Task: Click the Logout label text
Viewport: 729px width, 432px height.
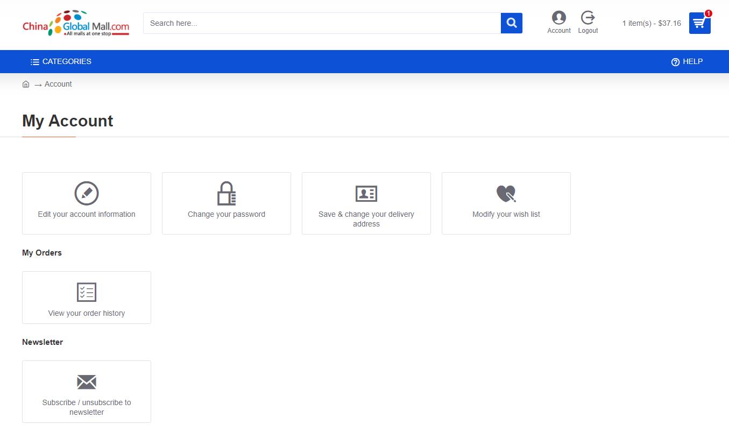Action: coord(588,31)
